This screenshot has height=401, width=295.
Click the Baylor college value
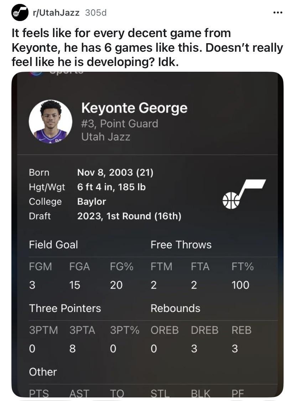pos(92,202)
